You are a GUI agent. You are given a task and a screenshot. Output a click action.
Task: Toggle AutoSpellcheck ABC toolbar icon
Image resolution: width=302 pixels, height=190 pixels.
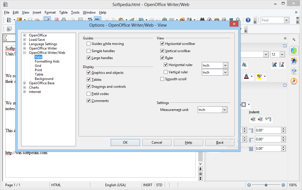pos(97,19)
